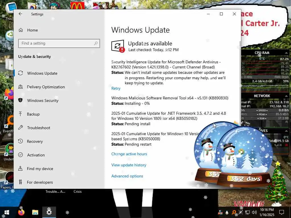Collapse the CPU-RAM gadget panel

coord(286,53)
